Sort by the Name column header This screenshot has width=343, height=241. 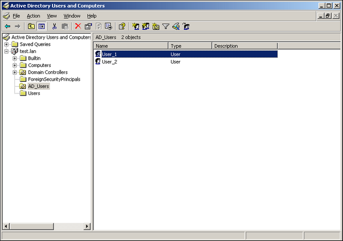pos(131,46)
